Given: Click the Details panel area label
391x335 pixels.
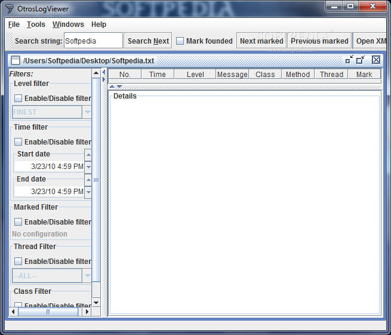Looking at the screenshot, I should coord(125,96).
